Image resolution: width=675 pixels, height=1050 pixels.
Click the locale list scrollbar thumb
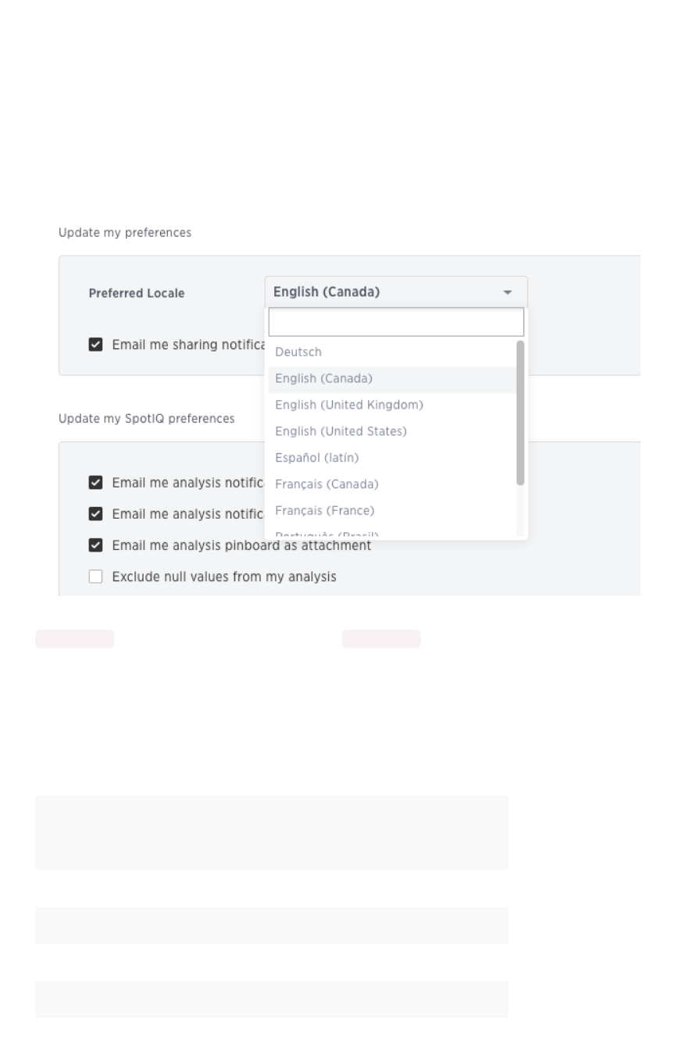pos(520,412)
